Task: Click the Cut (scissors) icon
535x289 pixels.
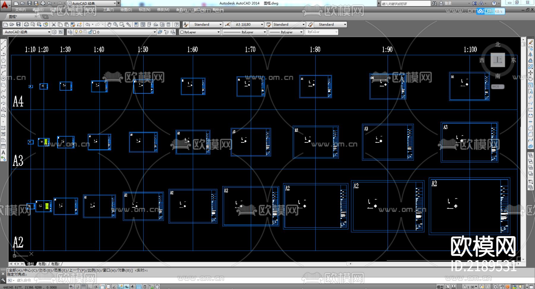Action: [x=53, y=24]
